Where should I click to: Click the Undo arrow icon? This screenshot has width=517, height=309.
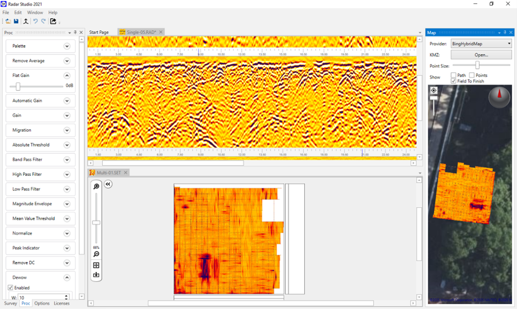pyautogui.click(x=35, y=22)
